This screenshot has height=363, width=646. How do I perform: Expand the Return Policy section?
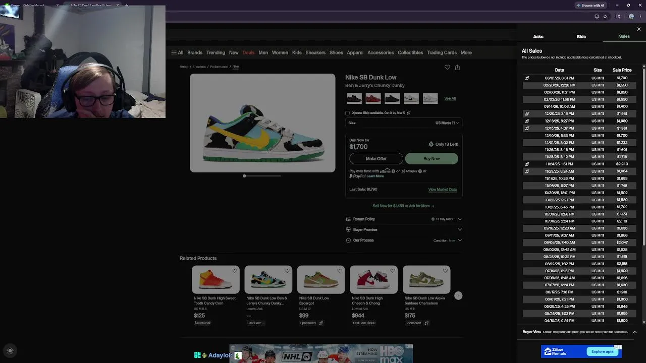click(460, 219)
